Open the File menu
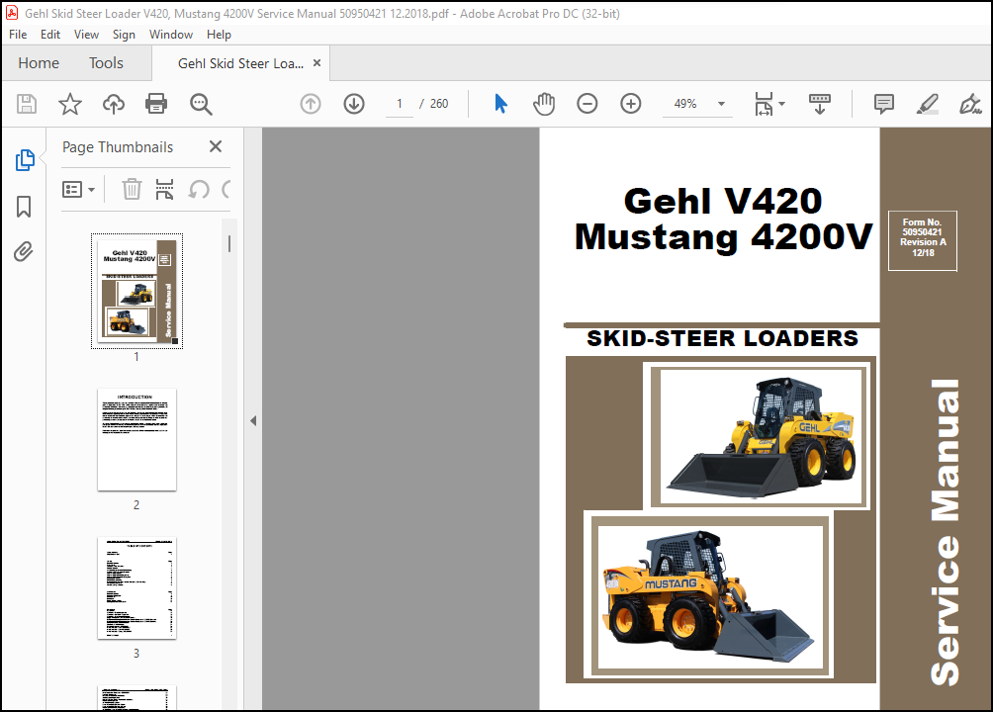This screenshot has width=993, height=712. pos(18,35)
